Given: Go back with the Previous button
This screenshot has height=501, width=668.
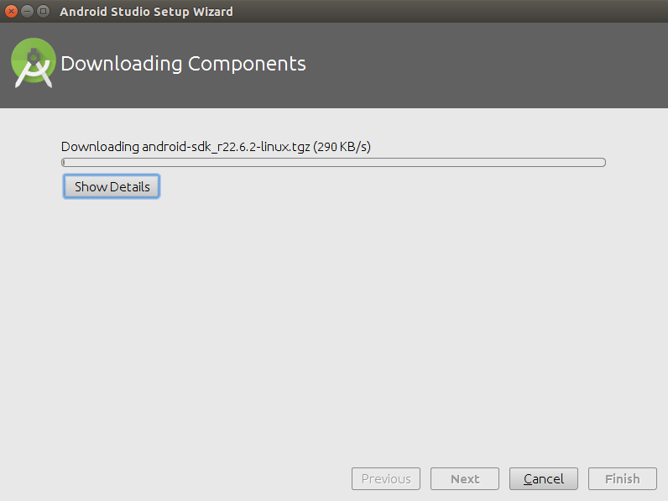Looking at the screenshot, I should (x=386, y=479).
